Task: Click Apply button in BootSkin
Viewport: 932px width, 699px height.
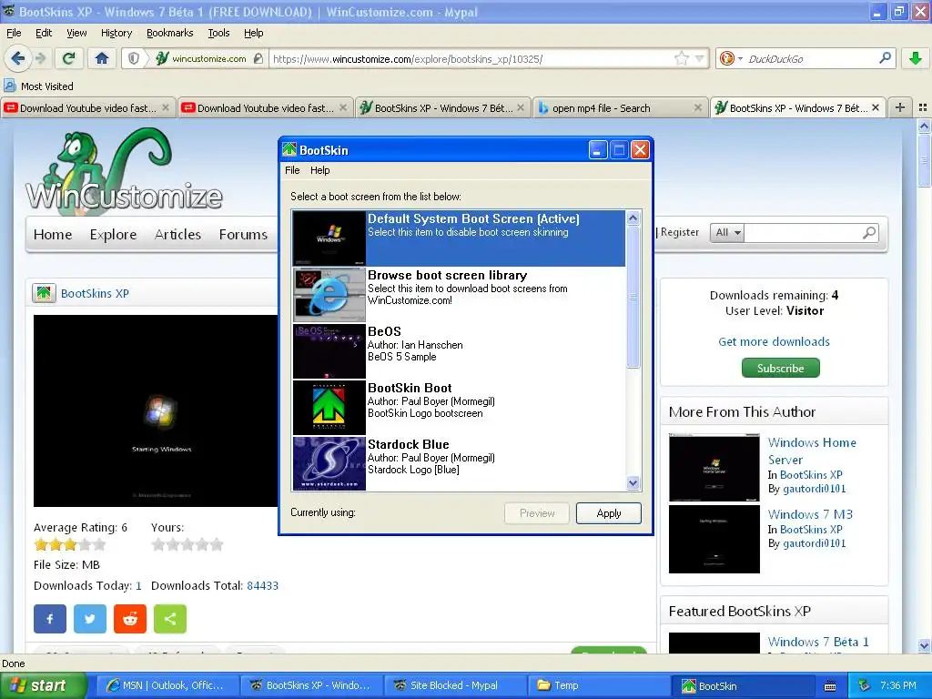Action: (x=609, y=513)
